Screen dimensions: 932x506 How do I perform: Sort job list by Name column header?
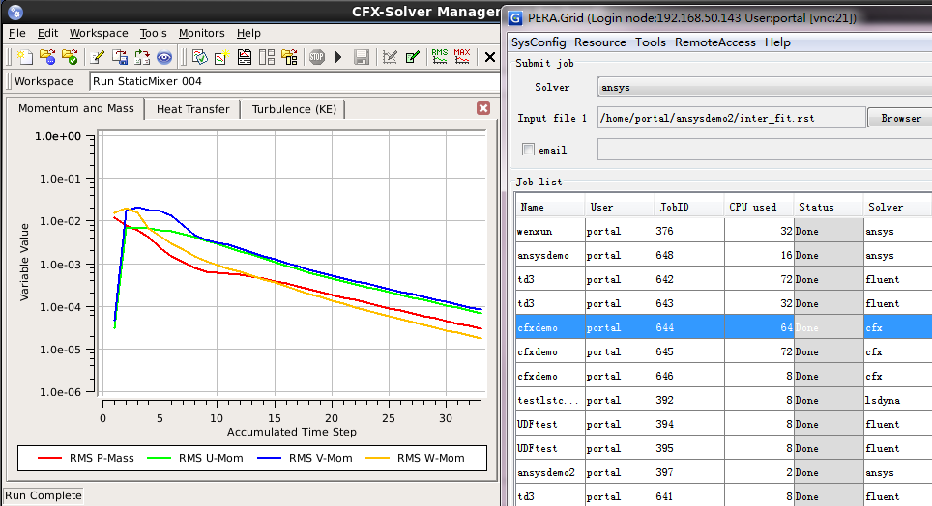click(550, 207)
